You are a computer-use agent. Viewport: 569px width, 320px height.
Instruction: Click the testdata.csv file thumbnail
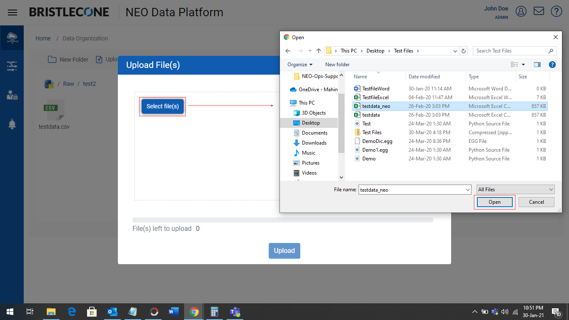click(x=54, y=115)
